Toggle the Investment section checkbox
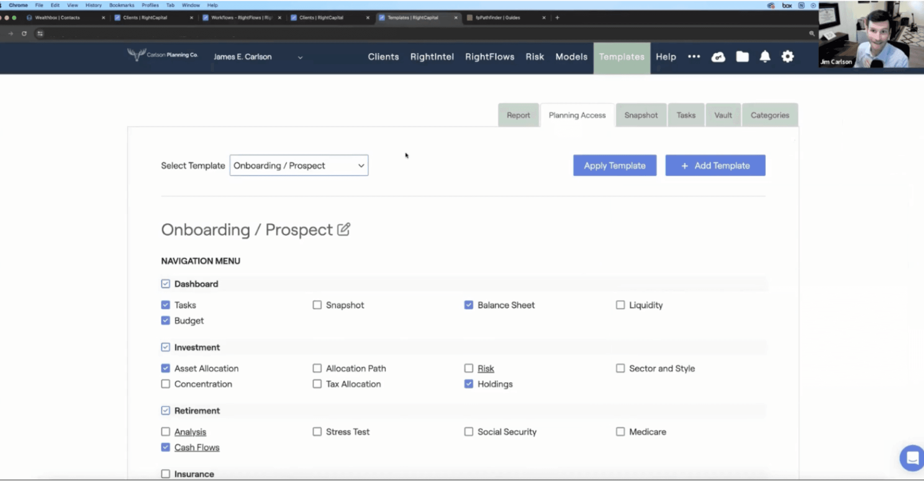Screen dimensions: 924x482 165,347
